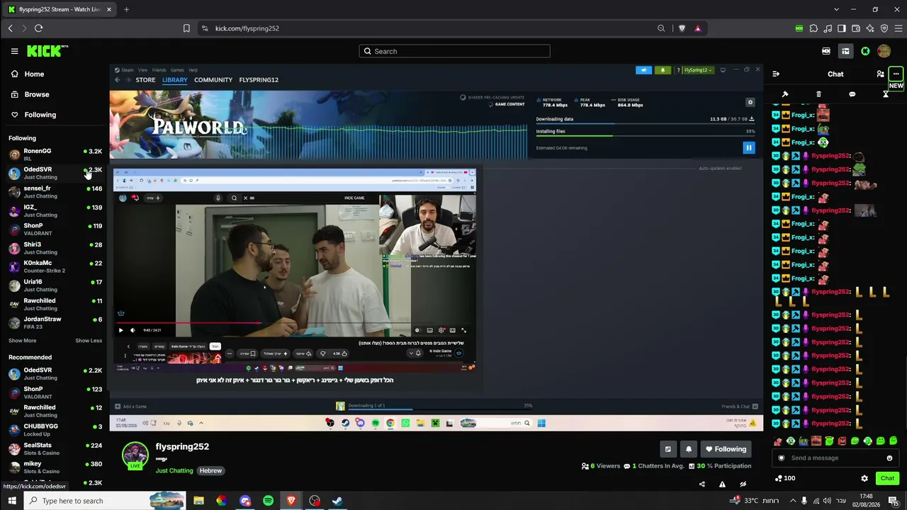Toggle the browser sidebar panel icon
The width and height of the screenshot is (907, 510).
tap(842, 28)
